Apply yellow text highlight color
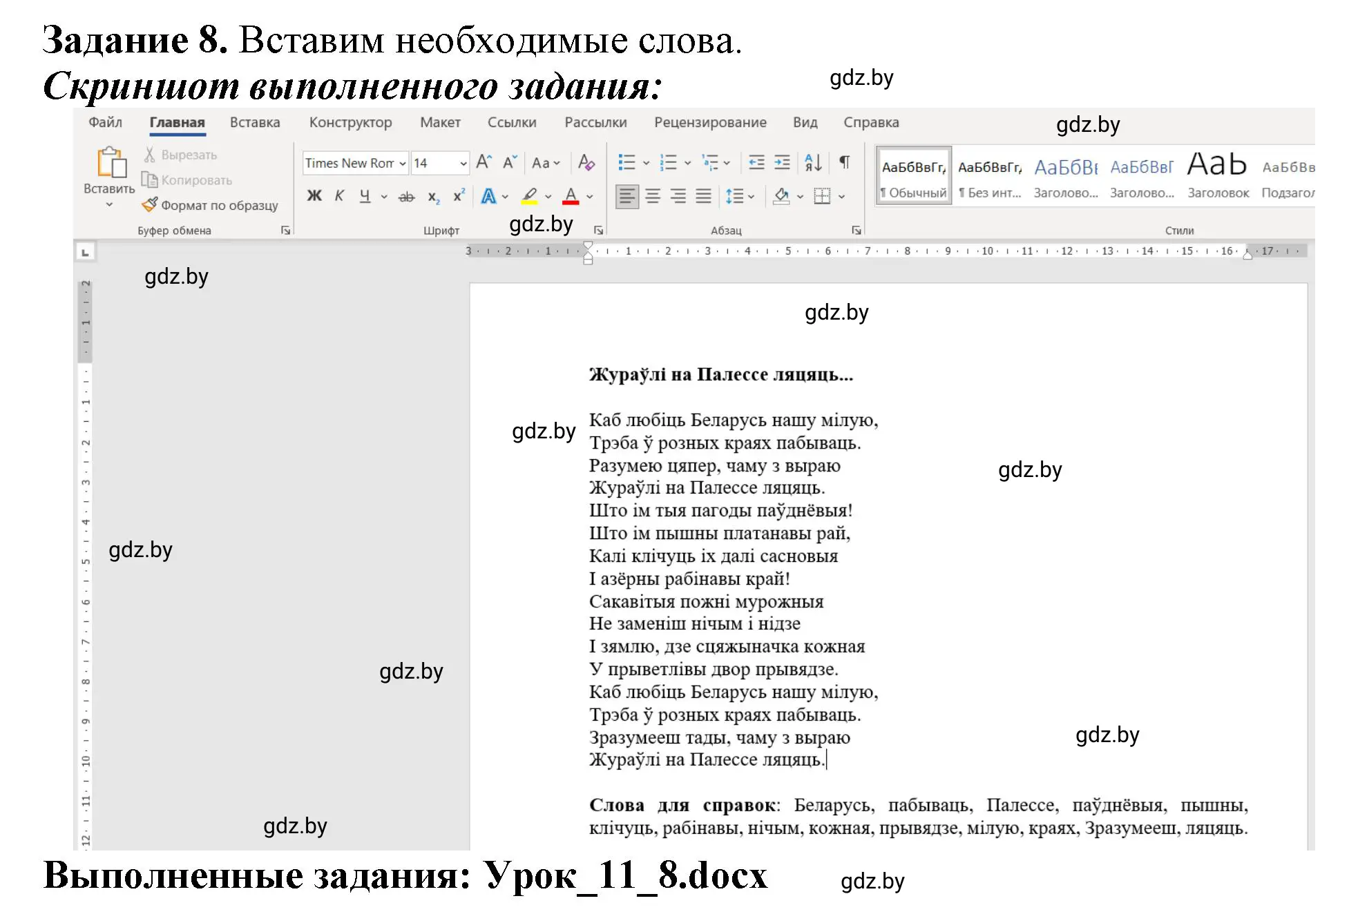This screenshot has height=923, width=1349. click(x=530, y=197)
